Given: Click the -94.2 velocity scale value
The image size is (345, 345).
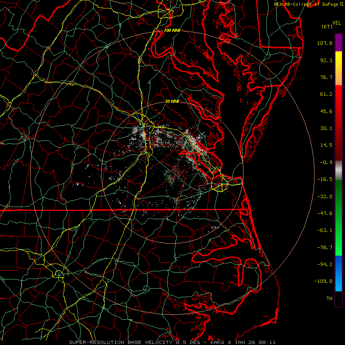Looking at the screenshot, I should point(325,264).
